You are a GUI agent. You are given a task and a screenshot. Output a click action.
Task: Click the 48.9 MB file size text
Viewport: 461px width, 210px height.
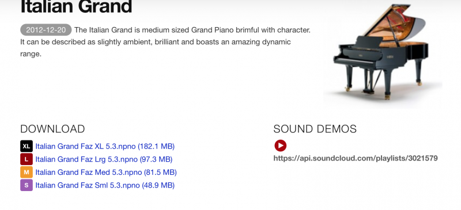coord(158,185)
